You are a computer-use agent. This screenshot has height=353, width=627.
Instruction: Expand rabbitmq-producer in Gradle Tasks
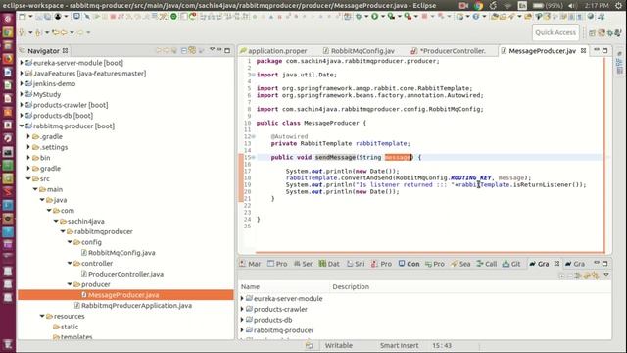coord(242,330)
